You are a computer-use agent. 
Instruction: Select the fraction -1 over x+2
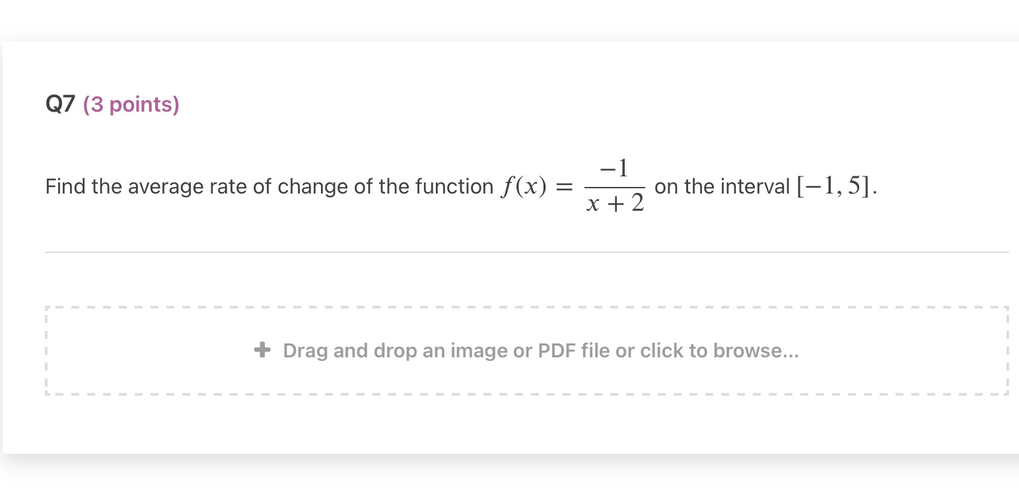coord(615,186)
